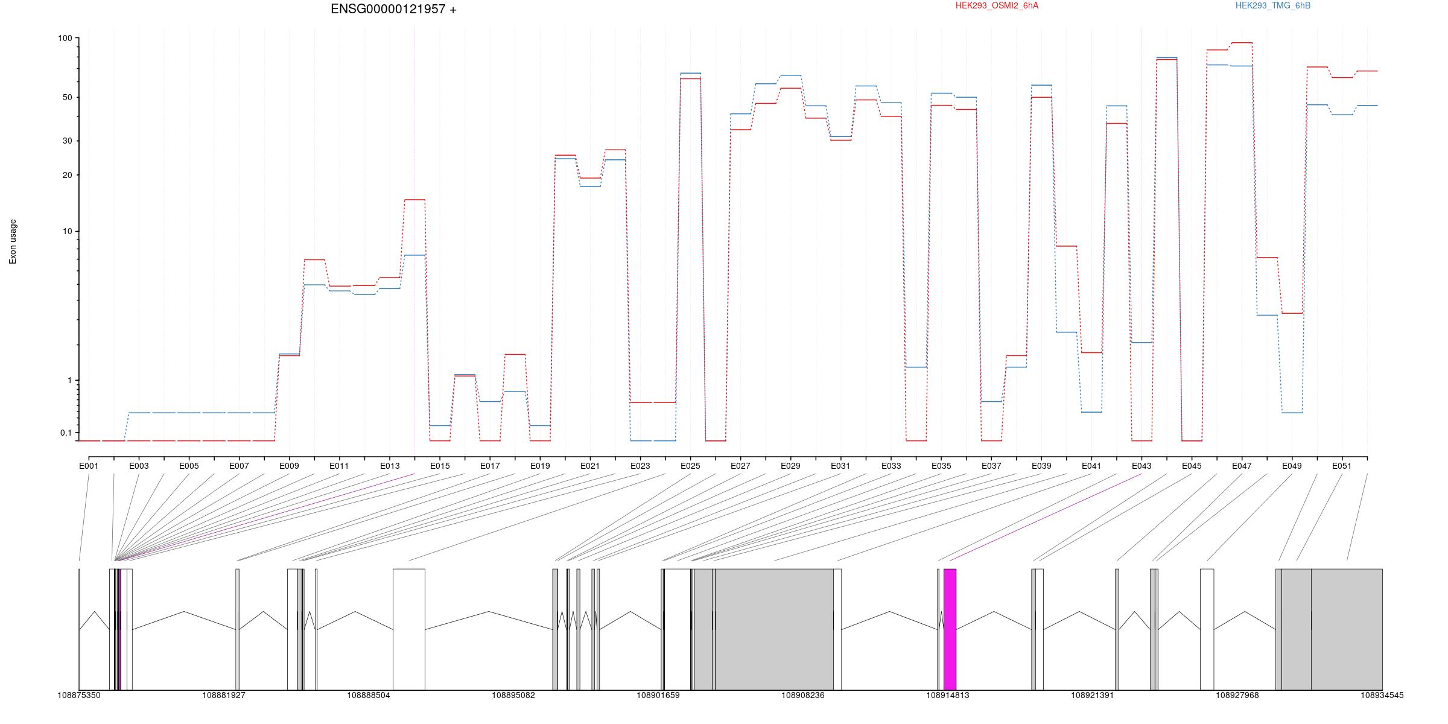Image resolution: width=1448 pixels, height=724 pixels.
Task: Click exon label E027
Action: point(740,466)
